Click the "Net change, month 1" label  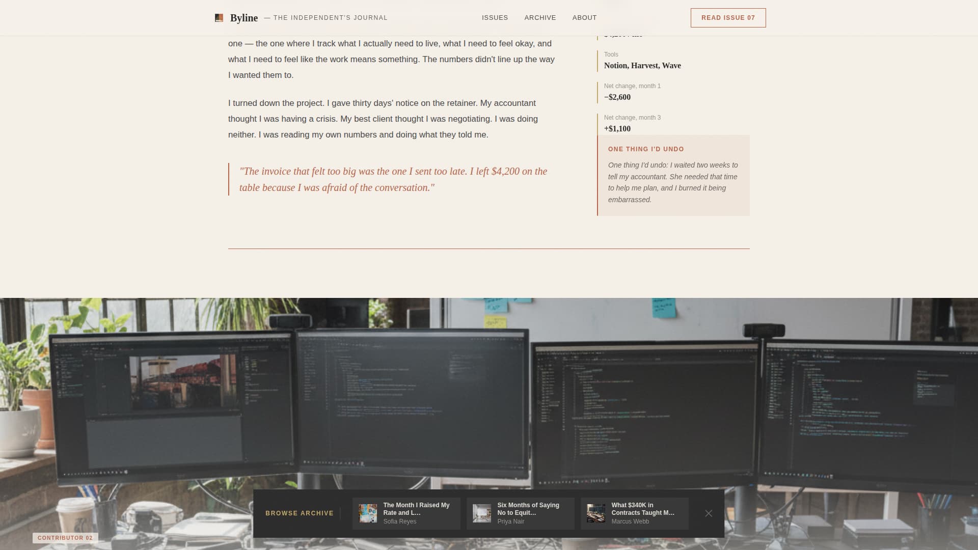(x=632, y=86)
